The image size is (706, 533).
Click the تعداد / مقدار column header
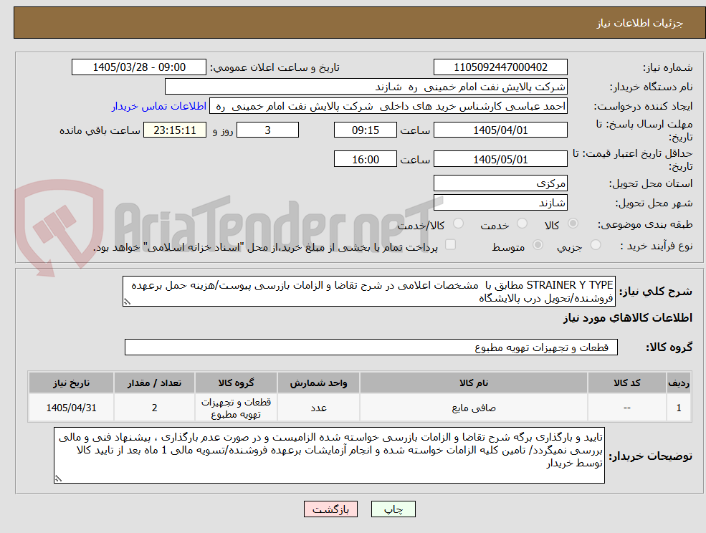coord(154,383)
